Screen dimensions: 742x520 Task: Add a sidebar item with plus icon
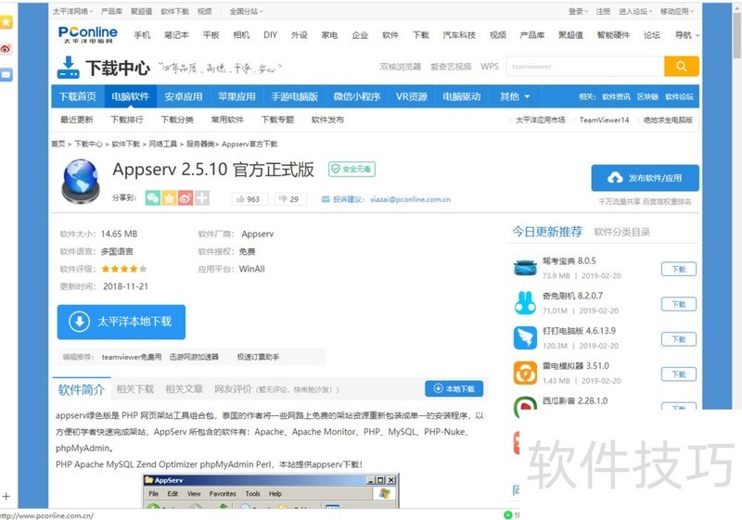coord(6,497)
